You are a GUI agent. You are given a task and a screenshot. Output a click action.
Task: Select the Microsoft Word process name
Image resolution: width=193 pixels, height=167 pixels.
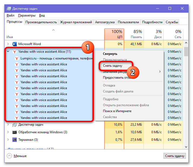29,44
